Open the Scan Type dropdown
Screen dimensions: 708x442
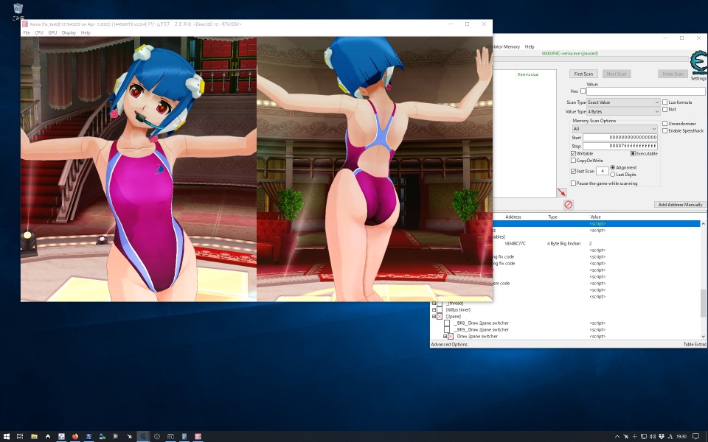click(x=623, y=102)
